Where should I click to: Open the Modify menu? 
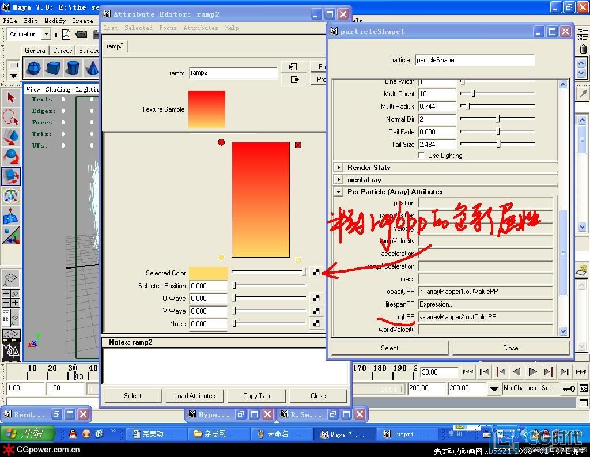pos(55,21)
